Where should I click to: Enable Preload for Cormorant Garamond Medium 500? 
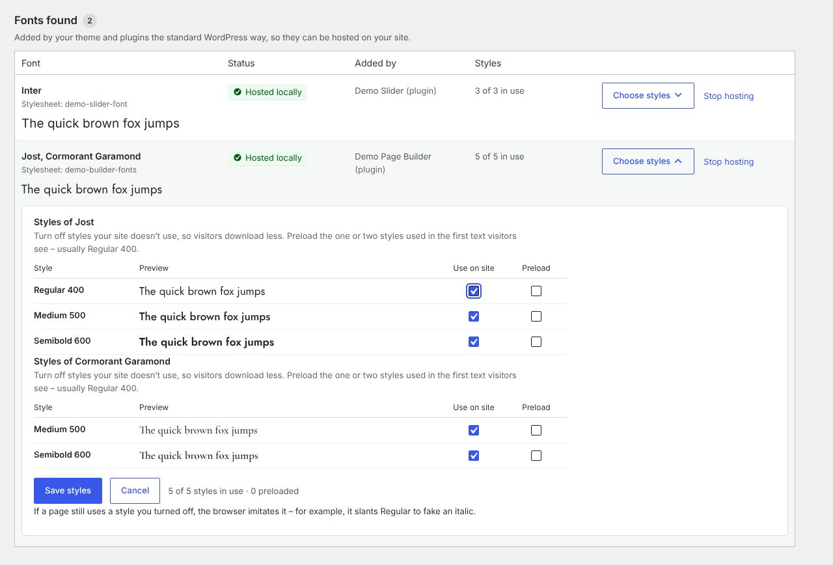536,430
